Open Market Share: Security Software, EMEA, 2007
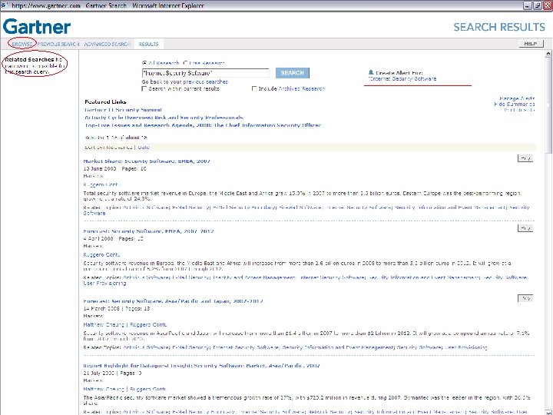This screenshot has width=553, height=415. point(147,161)
